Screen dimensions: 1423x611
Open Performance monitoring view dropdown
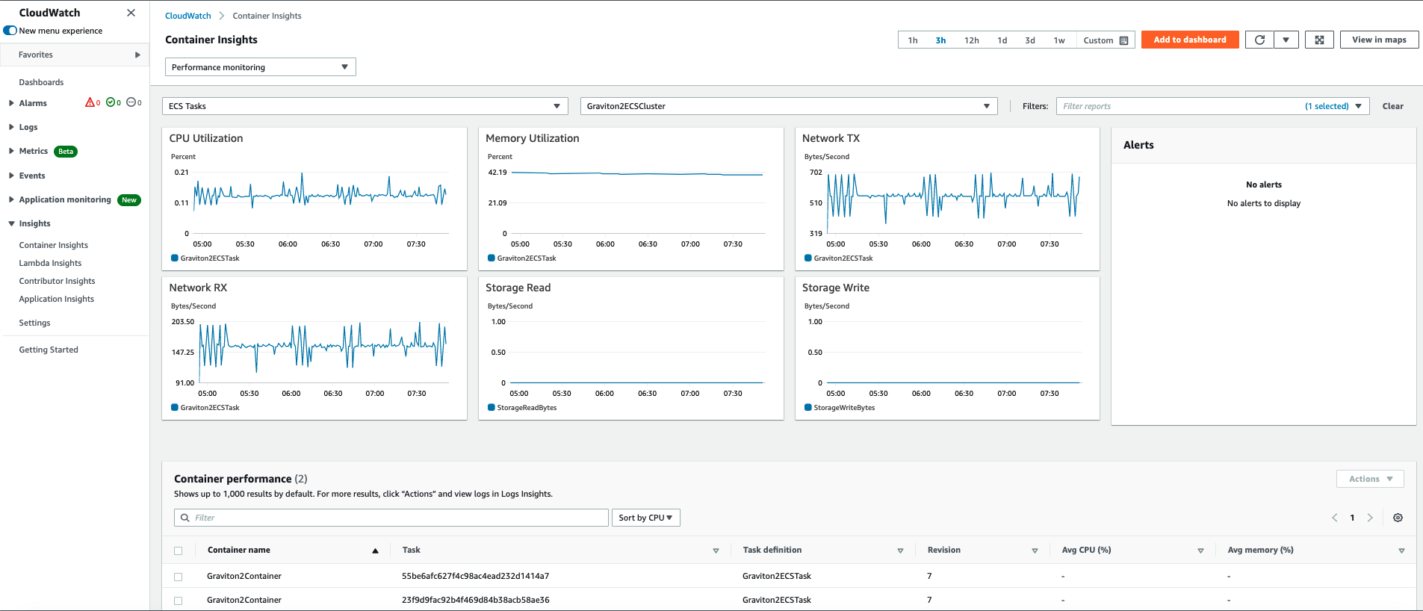[x=260, y=67]
